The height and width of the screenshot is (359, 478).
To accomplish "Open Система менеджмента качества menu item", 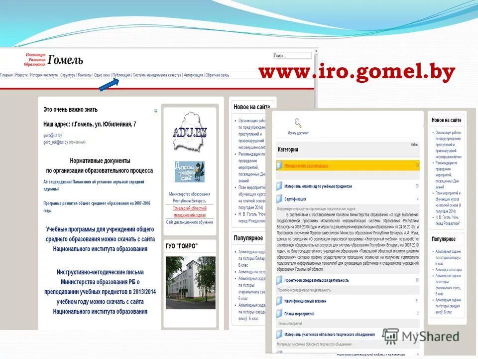I will pyautogui.click(x=157, y=75).
